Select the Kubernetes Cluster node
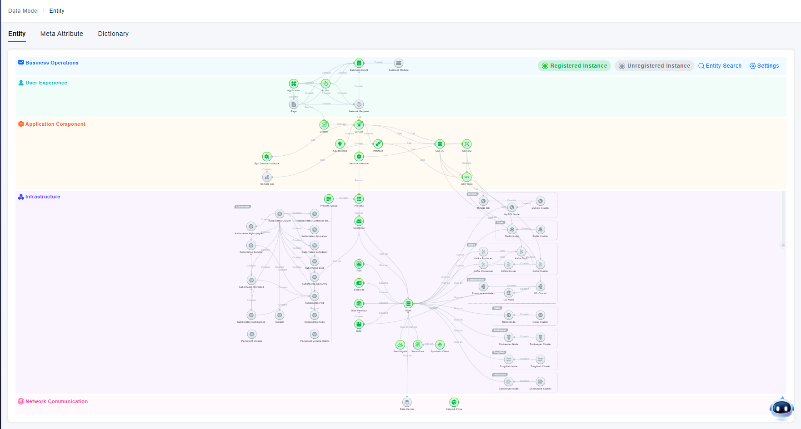The height and width of the screenshot is (429, 801). tap(280, 214)
